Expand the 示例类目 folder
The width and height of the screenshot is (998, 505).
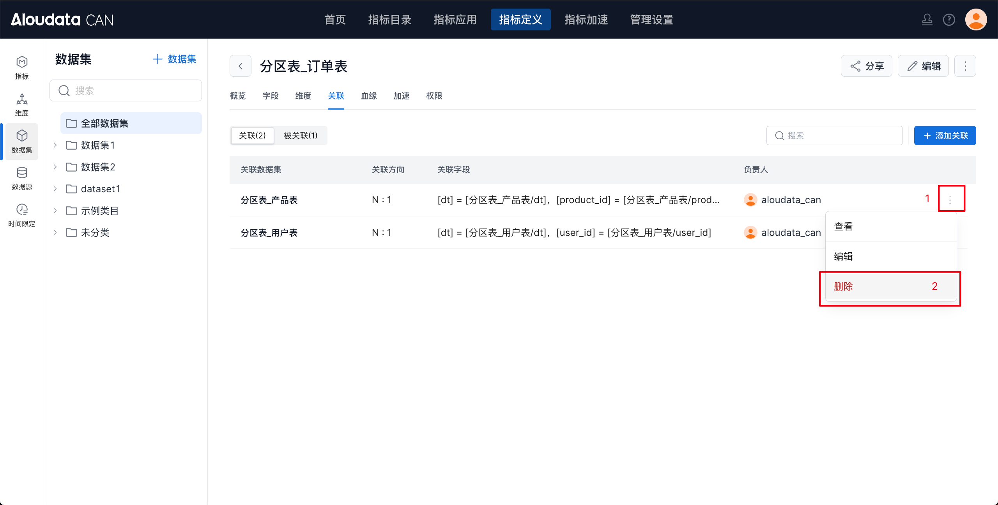click(x=55, y=211)
